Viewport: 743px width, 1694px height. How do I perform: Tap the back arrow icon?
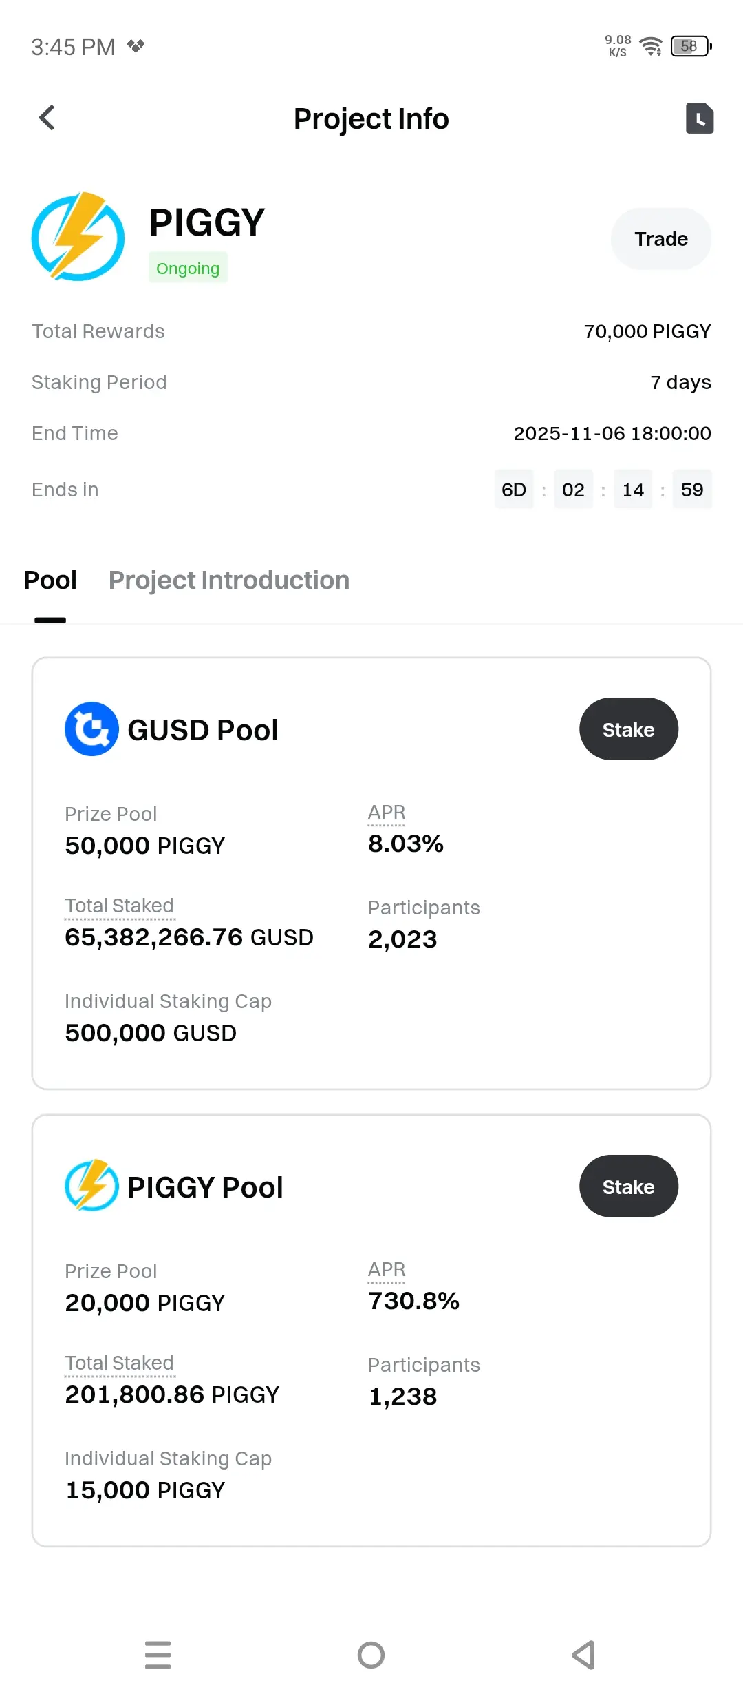click(47, 118)
